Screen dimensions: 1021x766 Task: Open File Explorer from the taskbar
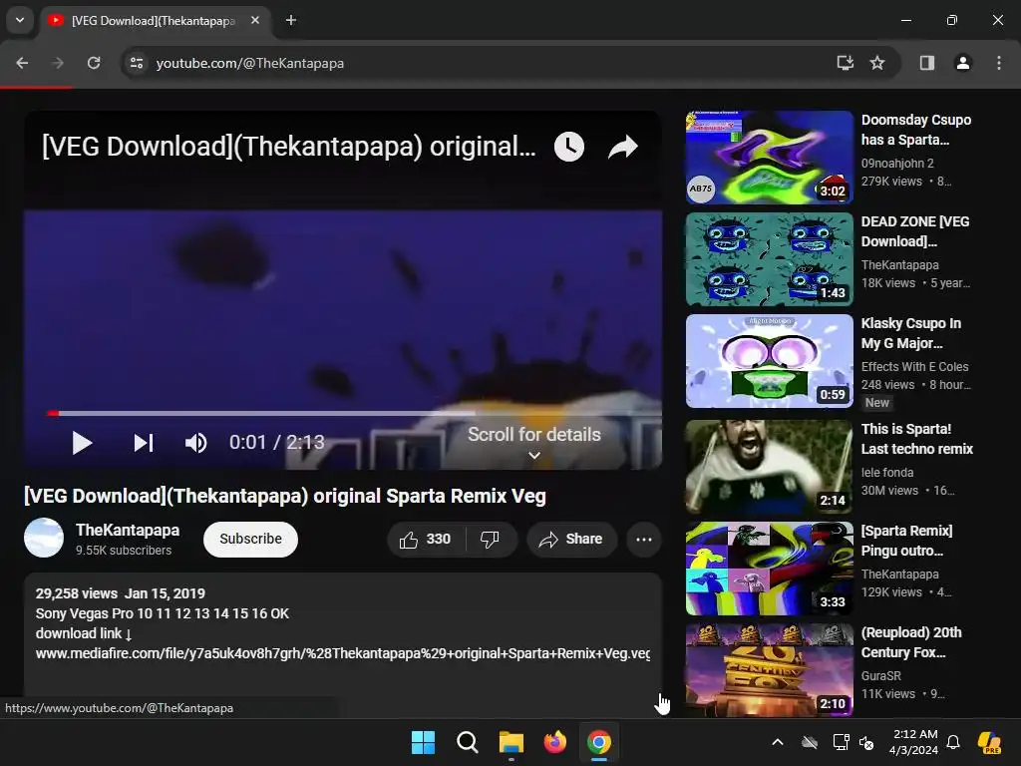(x=511, y=742)
